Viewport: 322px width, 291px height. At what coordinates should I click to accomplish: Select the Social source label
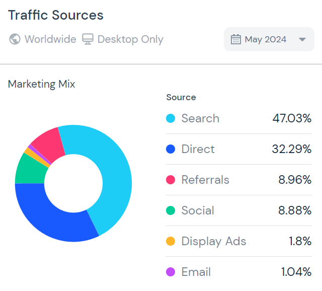coord(198,211)
